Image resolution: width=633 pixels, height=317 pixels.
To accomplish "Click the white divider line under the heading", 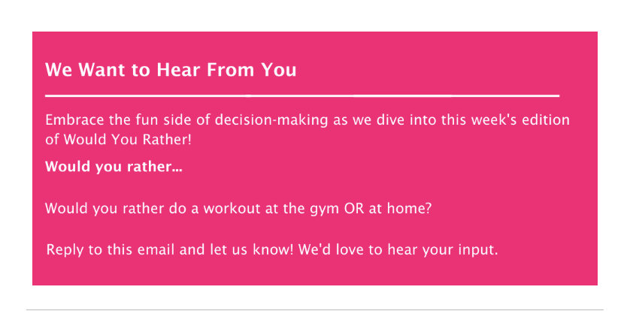I will tap(302, 96).
